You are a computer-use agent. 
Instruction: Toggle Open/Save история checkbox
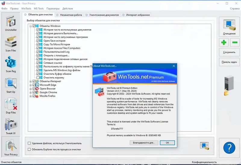click(38, 41)
